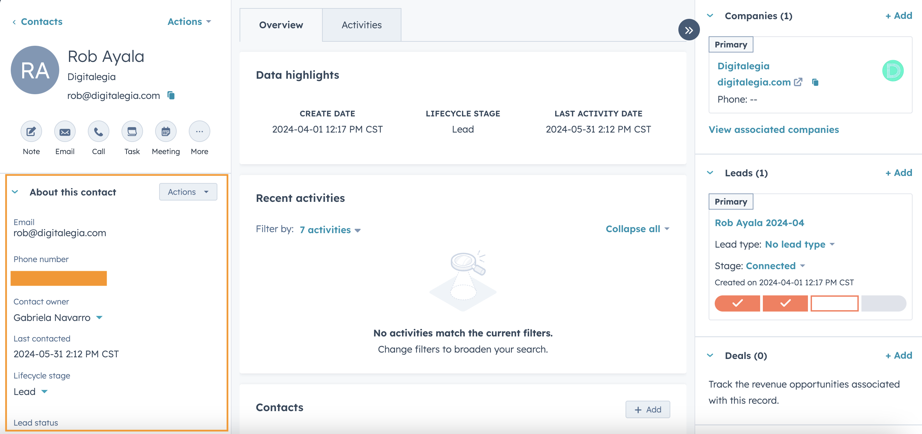922x434 pixels.
Task: Create a Note for Rob Ayala
Action: pos(31,131)
